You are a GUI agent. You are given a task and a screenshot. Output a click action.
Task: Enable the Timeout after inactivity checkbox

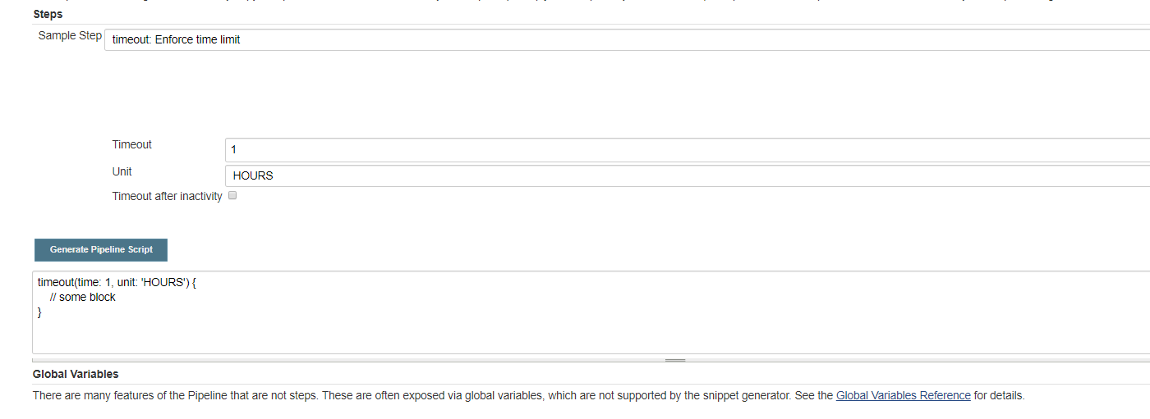click(x=232, y=196)
